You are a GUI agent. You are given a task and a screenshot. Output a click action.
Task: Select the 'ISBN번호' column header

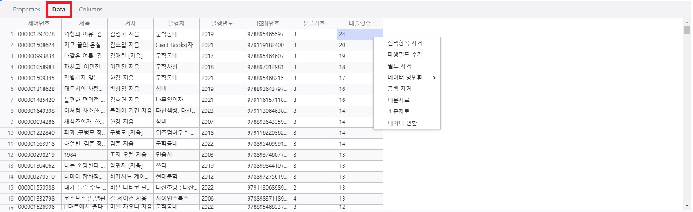[268, 23]
